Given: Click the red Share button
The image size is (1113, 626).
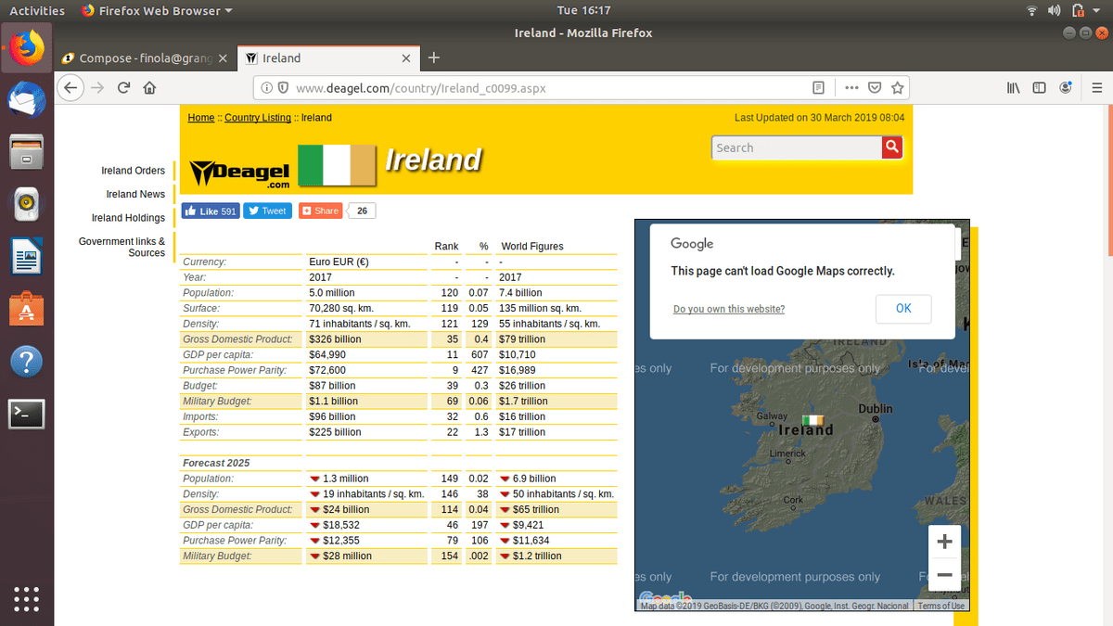Looking at the screenshot, I should [320, 211].
